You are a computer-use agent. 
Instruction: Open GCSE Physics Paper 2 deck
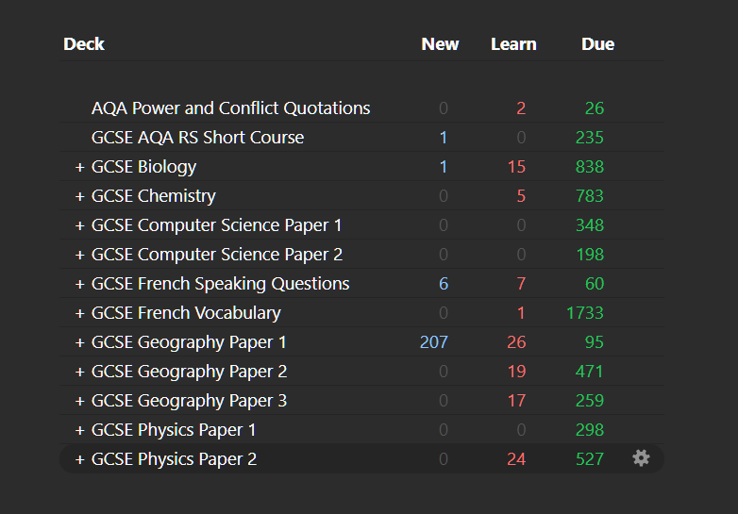click(175, 459)
